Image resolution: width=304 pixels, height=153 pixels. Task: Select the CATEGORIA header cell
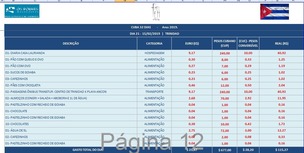[154, 44]
